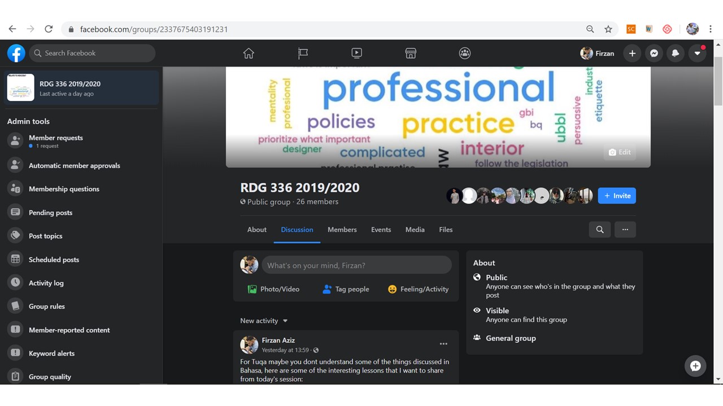Screen dimensions: 723x406
Task: Open the Messenger icon
Action: pos(654,53)
